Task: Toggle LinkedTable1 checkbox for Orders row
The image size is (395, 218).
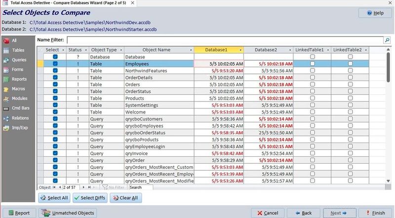Action: [x=313, y=84]
